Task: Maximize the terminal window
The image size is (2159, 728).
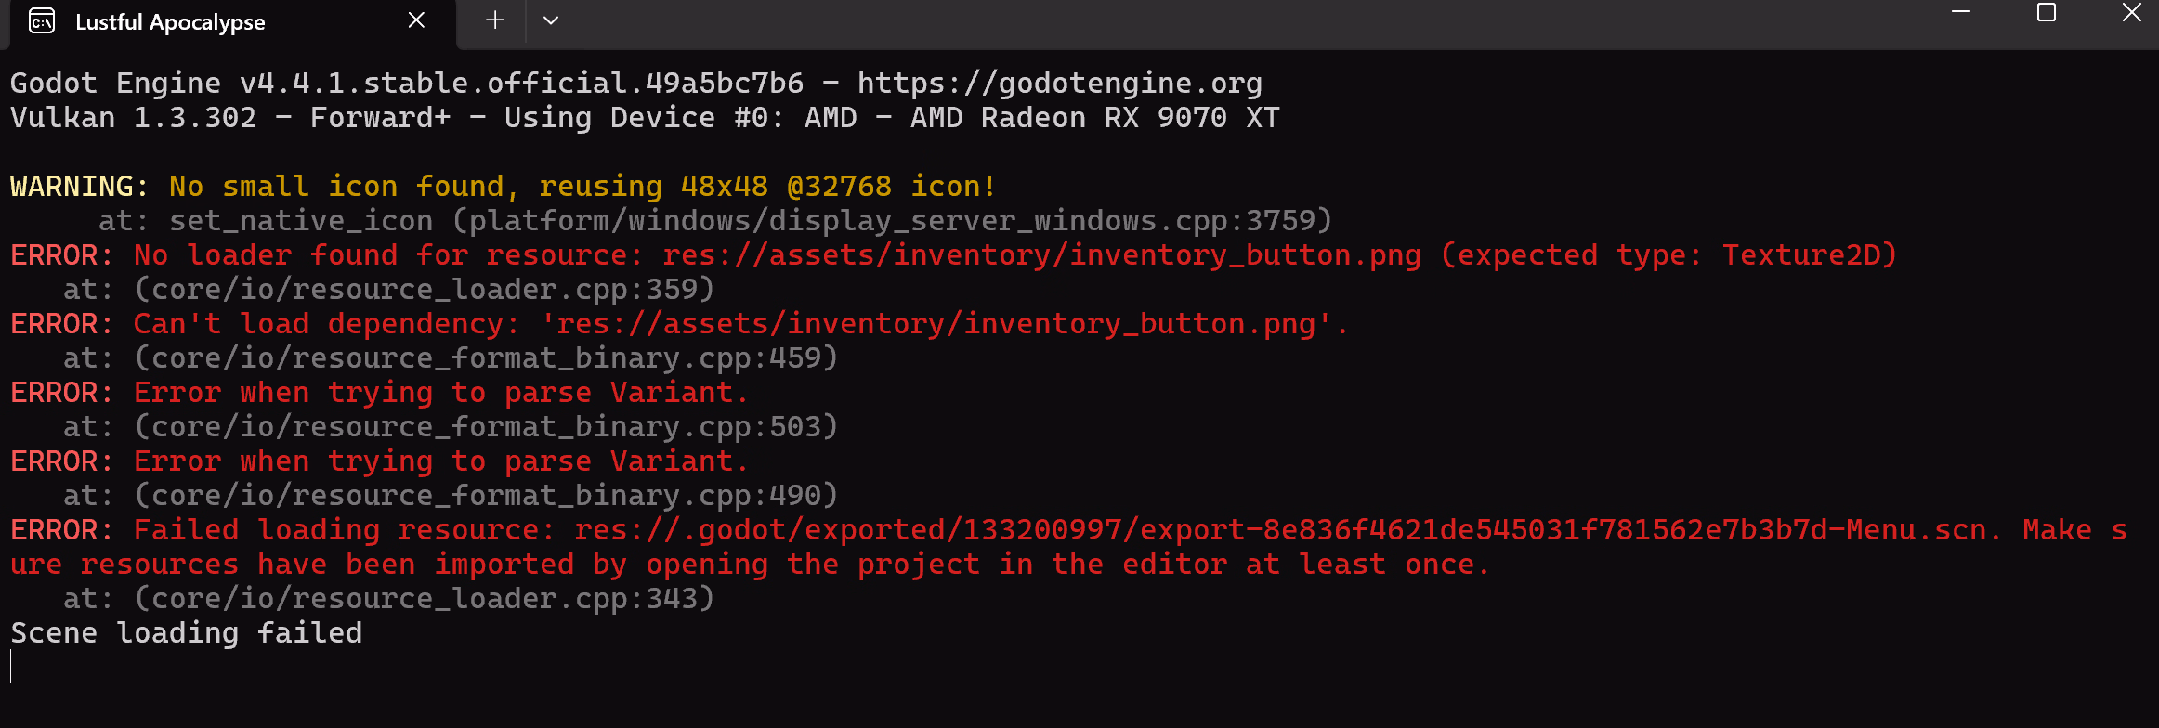Action: click(x=2047, y=12)
